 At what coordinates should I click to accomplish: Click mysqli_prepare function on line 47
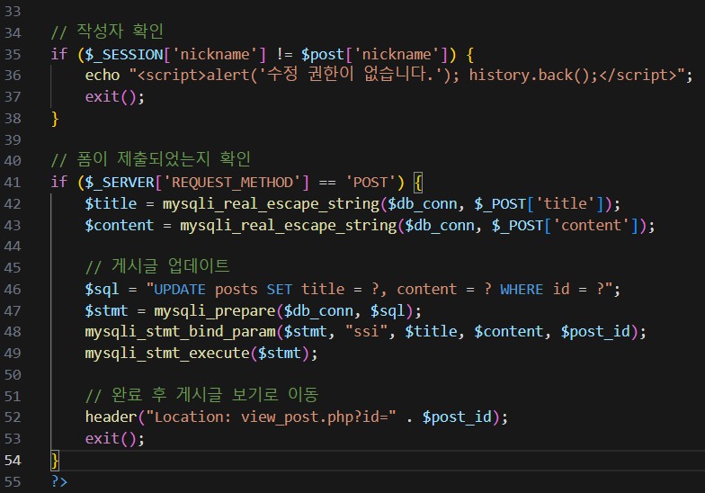tap(214, 311)
